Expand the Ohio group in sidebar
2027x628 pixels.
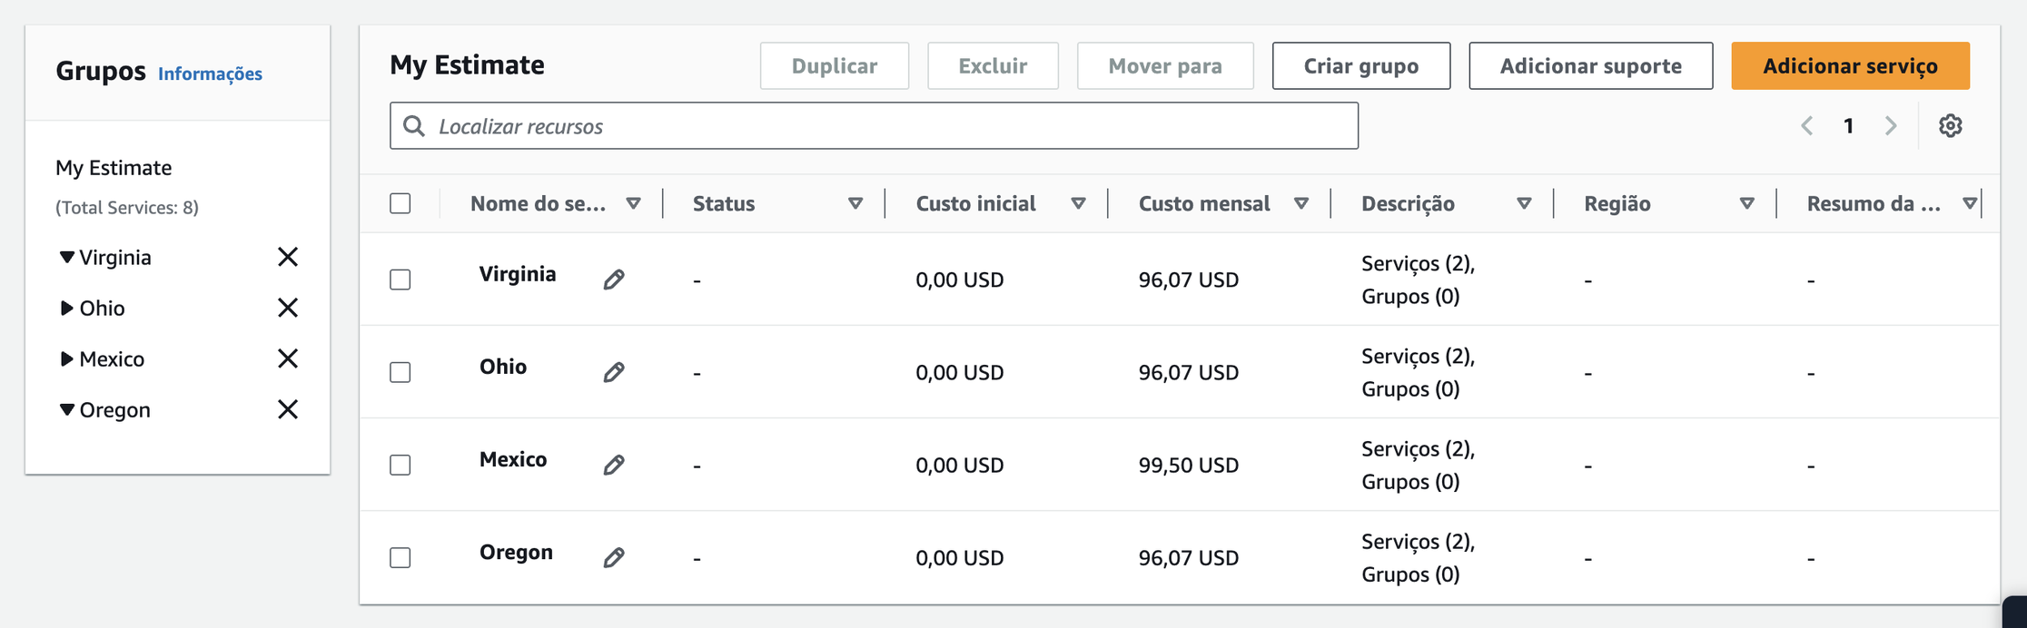click(x=66, y=308)
